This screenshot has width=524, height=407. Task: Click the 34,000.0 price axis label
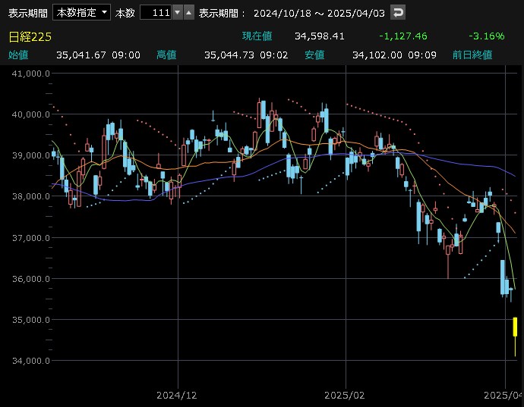pos(30,361)
